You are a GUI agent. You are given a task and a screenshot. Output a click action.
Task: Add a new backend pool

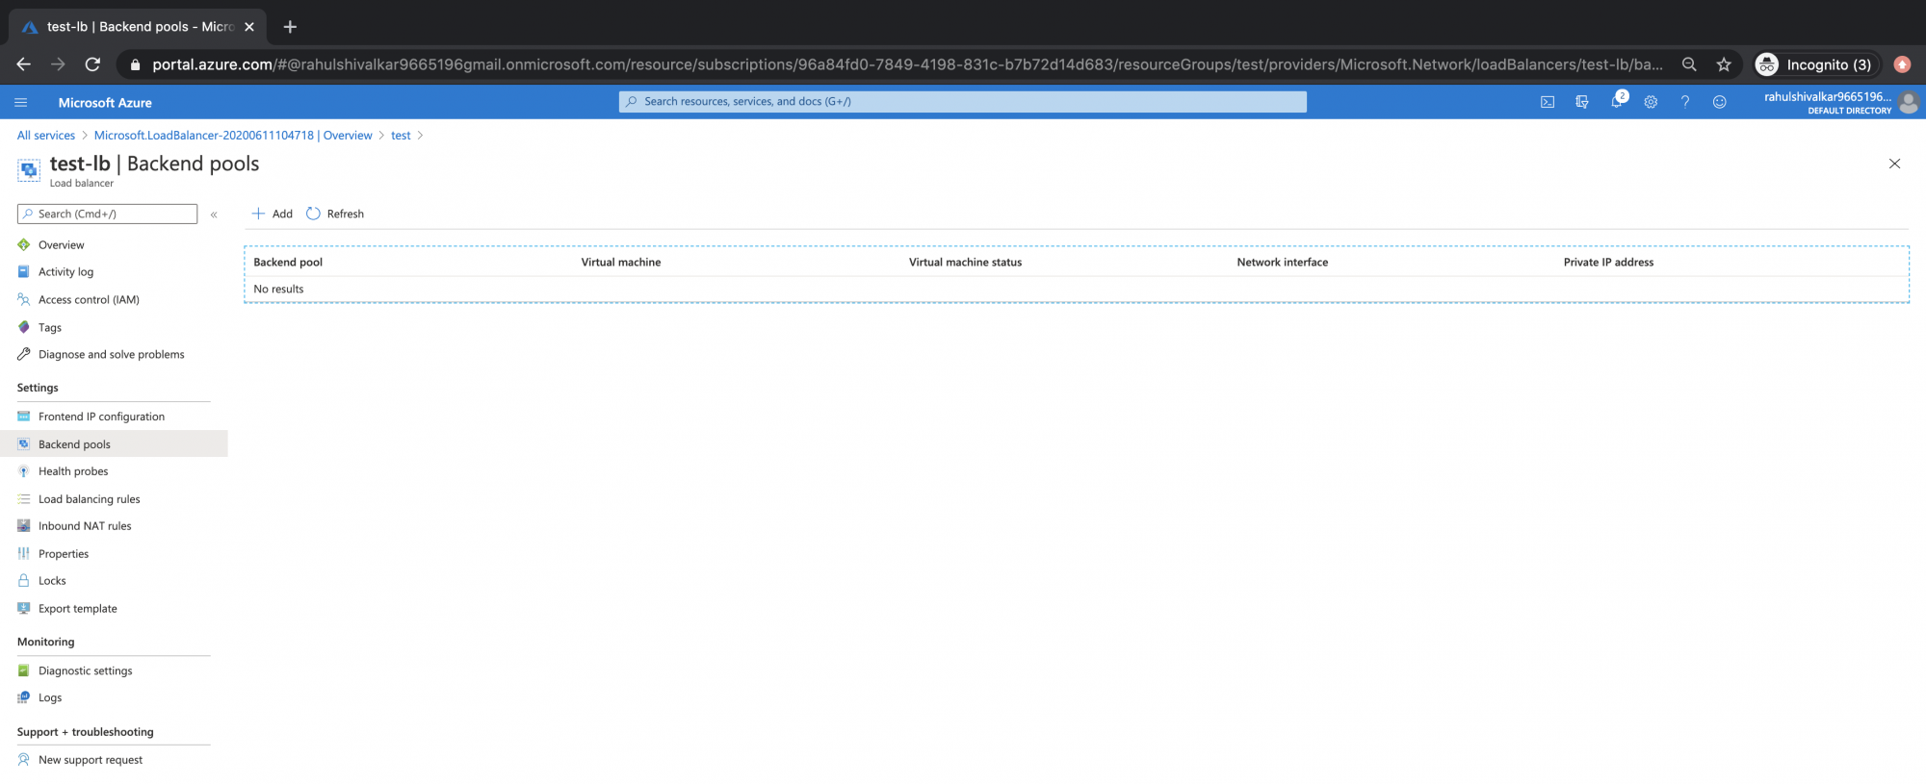[x=273, y=214]
